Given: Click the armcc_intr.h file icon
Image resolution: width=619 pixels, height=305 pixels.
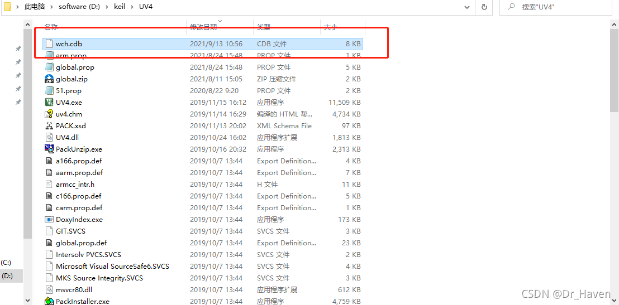Looking at the screenshot, I should coord(49,184).
